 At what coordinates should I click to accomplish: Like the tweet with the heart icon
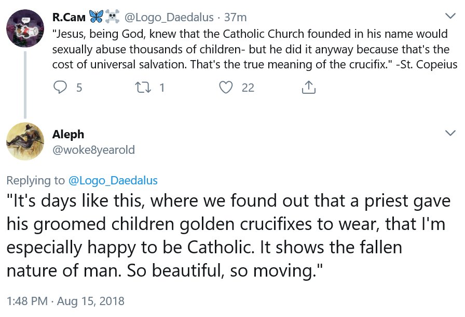(x=226, y=88)
